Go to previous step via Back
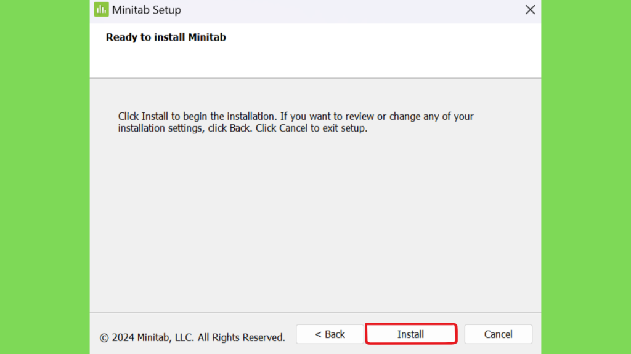Image resolution: width=631 pixels, height=354 pixels. click(330, 334)
